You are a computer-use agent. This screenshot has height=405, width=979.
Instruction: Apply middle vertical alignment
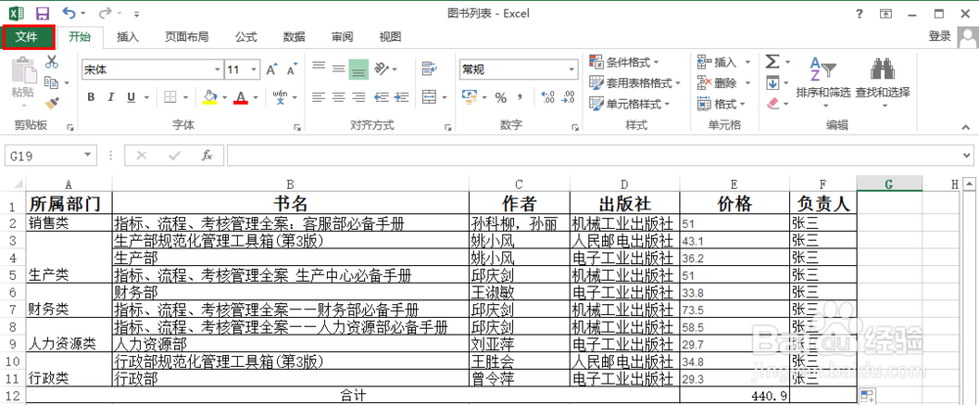pos(339,68)
